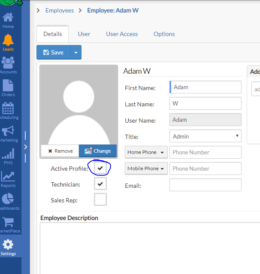The height and width of the screenshot is (274, 260).
Task: Open the Reports chart icon
Action: point(8,176)
